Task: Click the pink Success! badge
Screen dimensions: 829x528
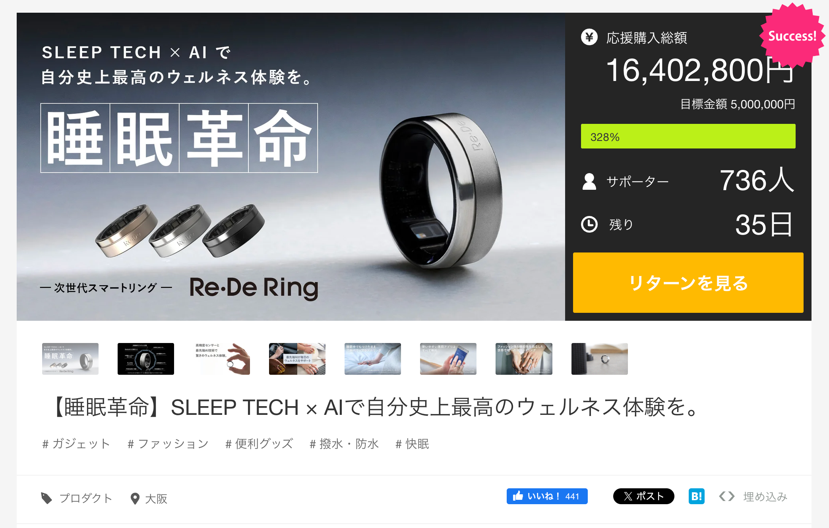Action: tap(792, 36)
